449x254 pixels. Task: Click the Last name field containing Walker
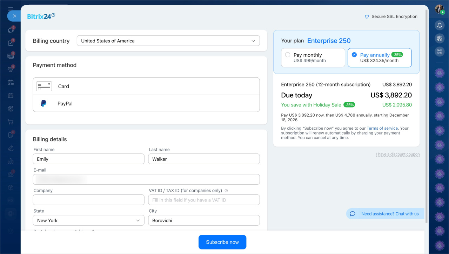204,159
